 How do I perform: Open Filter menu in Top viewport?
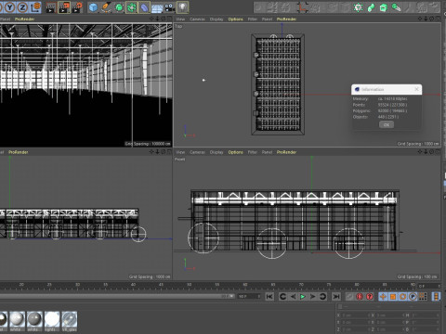253,19
